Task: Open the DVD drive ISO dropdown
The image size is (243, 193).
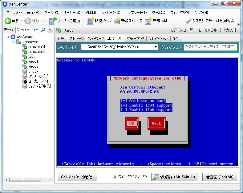Action: point(156,47)
